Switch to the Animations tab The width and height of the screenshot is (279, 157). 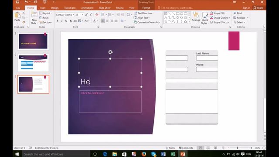point(87,8)
